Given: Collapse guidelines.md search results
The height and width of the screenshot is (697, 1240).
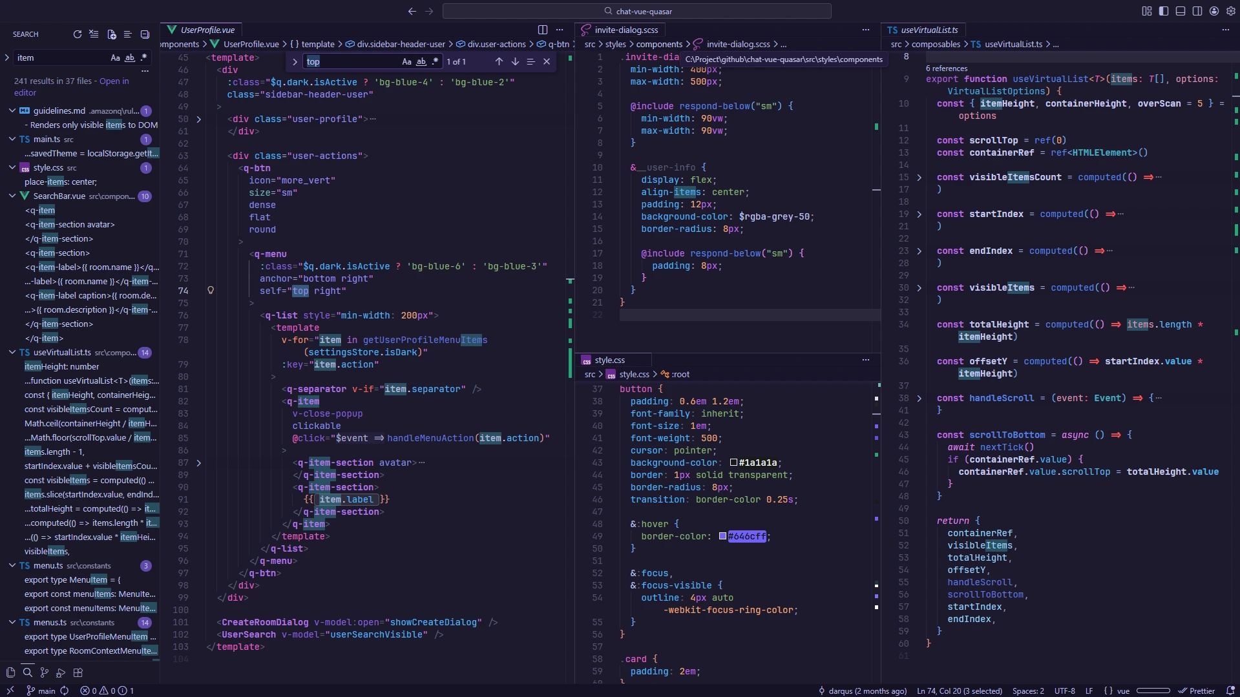Looking at the screenshot, I should coord(12,110).
